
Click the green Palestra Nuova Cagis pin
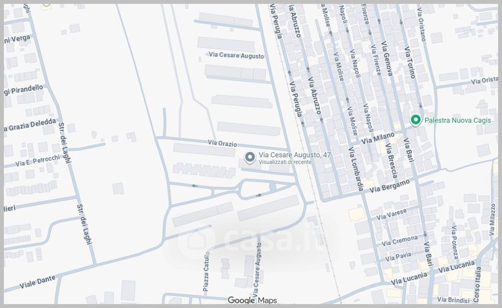click(x=415, y=120)
